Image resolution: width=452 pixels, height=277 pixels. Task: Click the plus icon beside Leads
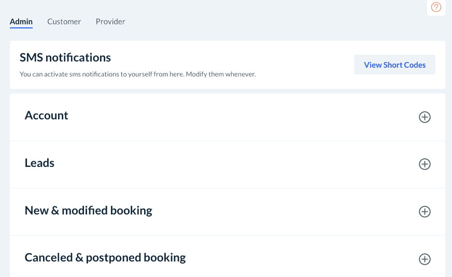[x=425, y=164]
